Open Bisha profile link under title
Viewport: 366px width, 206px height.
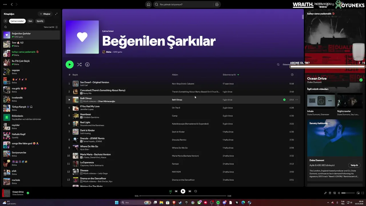[x=109, y=52]
